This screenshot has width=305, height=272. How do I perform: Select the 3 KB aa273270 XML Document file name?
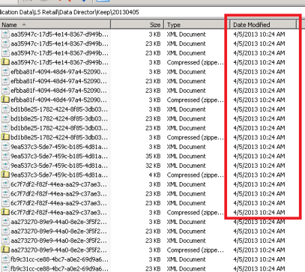pyautogui.click(x=59, y=222)
